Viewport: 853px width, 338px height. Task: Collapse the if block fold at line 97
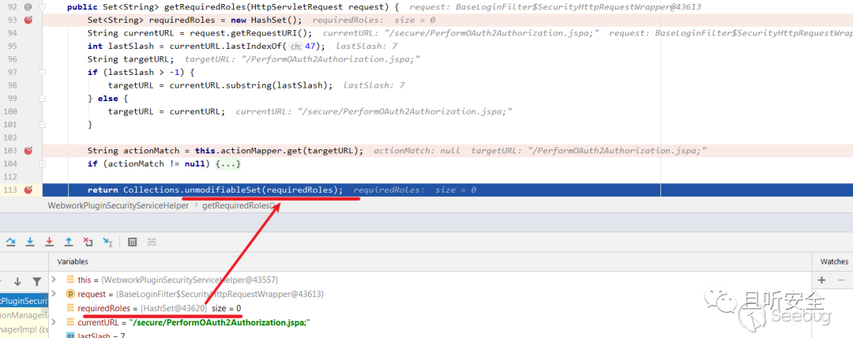pyautogui.click(x=43, y=73)
